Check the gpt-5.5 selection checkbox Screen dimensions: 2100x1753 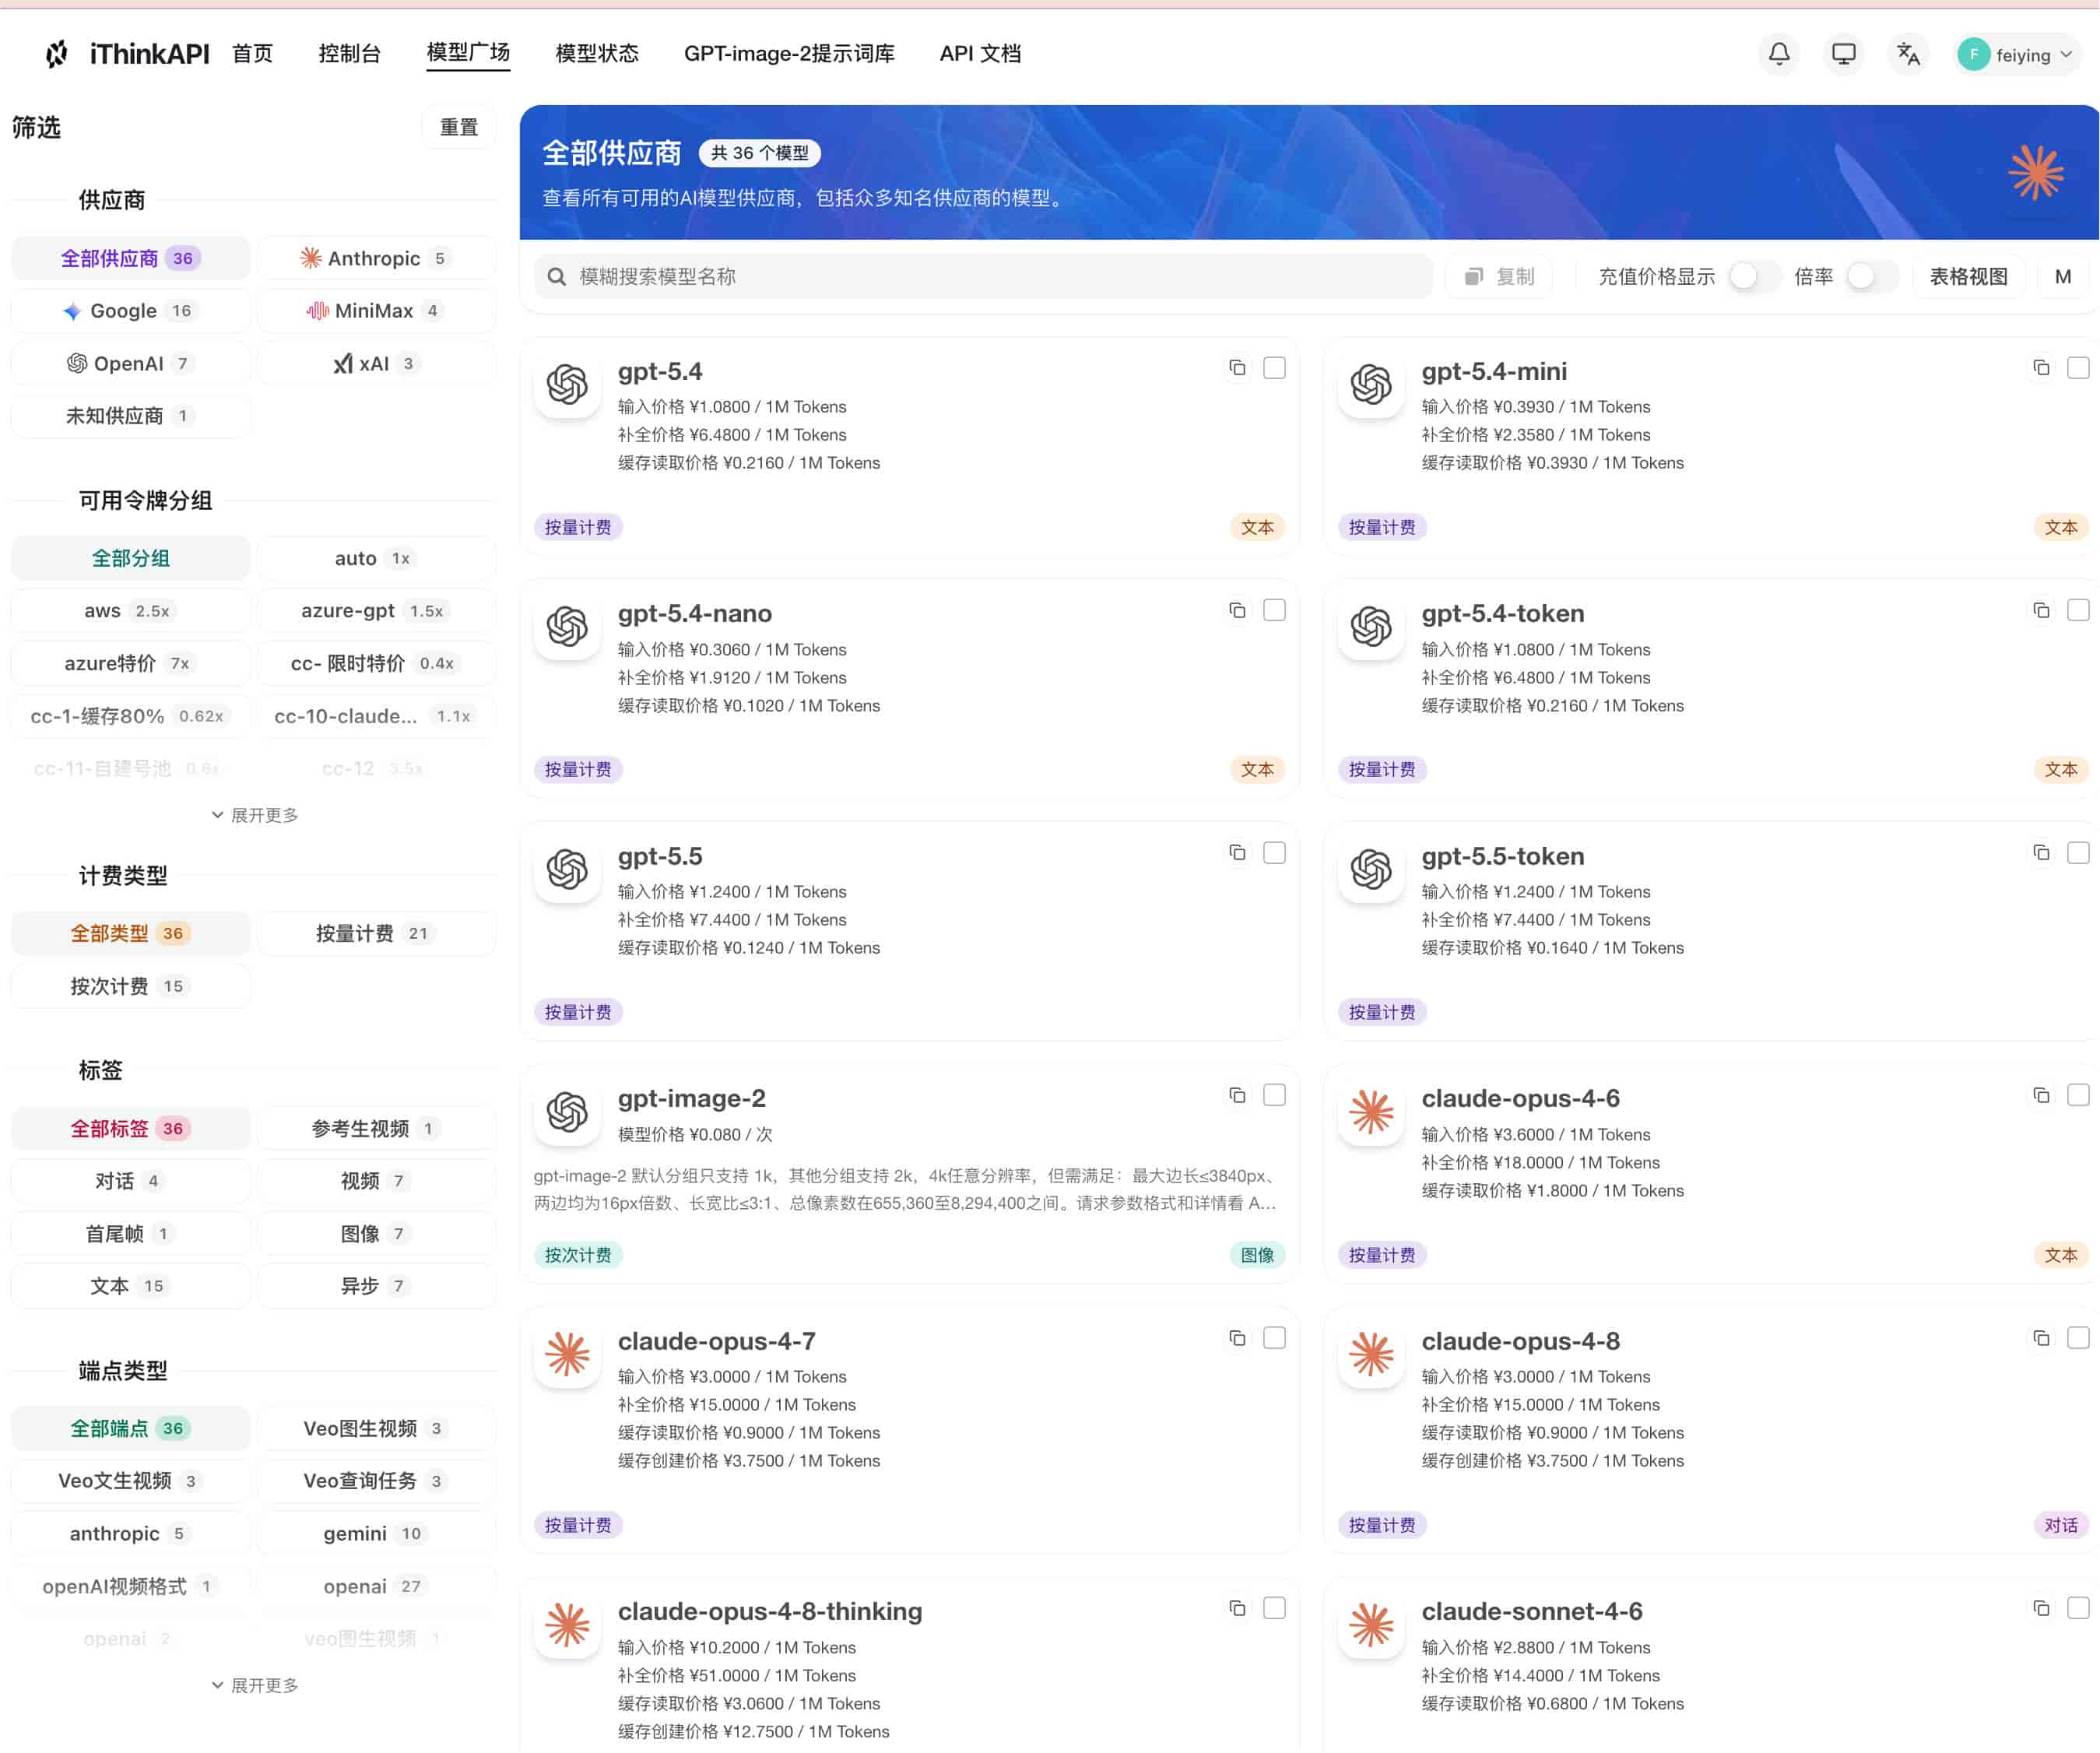(x=1274, y=852)
